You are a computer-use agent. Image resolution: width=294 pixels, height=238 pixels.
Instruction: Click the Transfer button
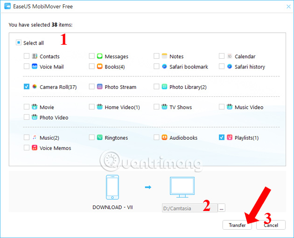click(x=237, y=225)
